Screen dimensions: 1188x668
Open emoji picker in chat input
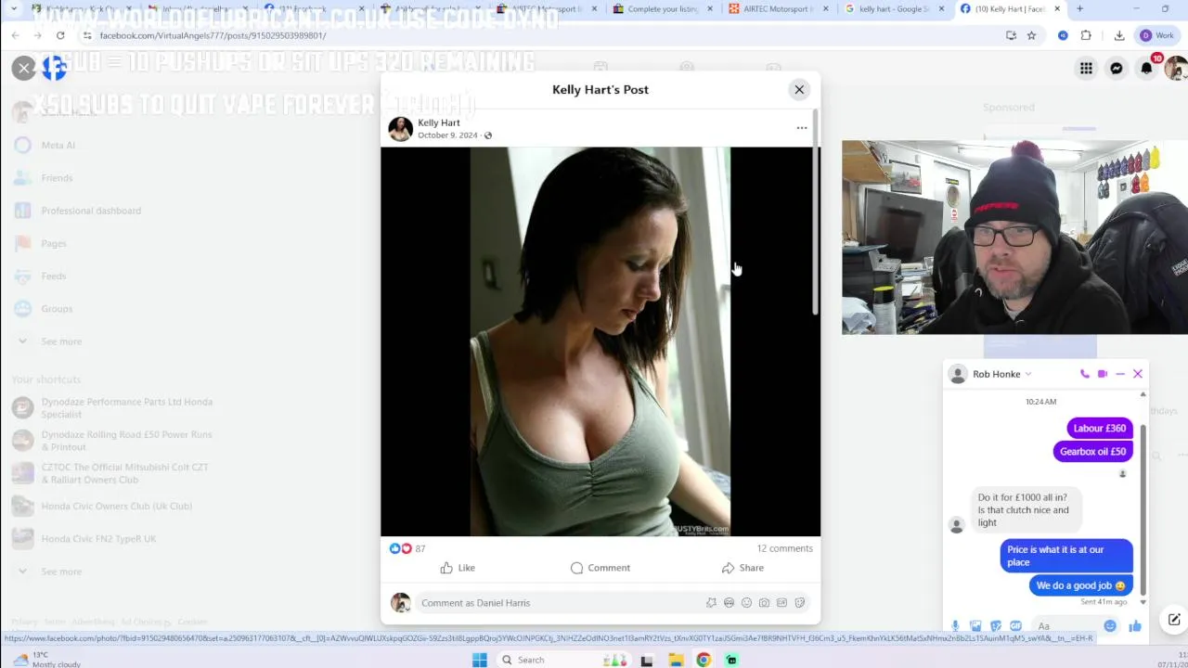click(x=1110, y=626)
